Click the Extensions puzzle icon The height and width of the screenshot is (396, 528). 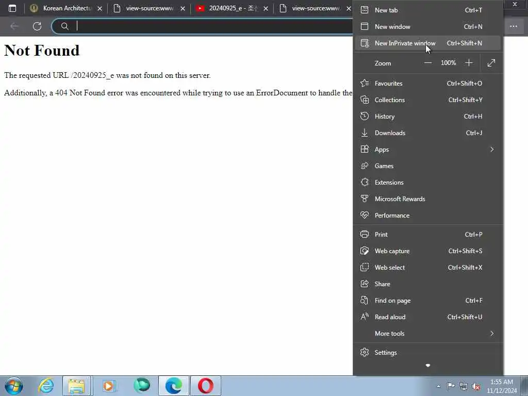pyautogui.click(x=365, y=182)
